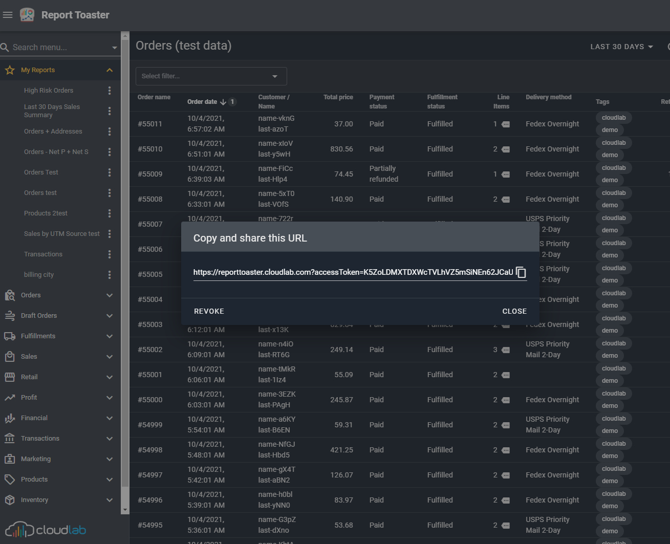670x544 pixels.
Task: Sort table by Payment status column
Action: pyautogui.click(x=382, y=102)
